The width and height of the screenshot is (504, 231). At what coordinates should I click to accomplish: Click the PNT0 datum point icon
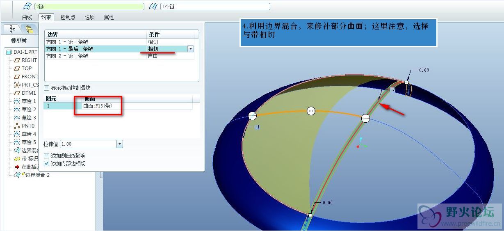(x=17, y=126)
